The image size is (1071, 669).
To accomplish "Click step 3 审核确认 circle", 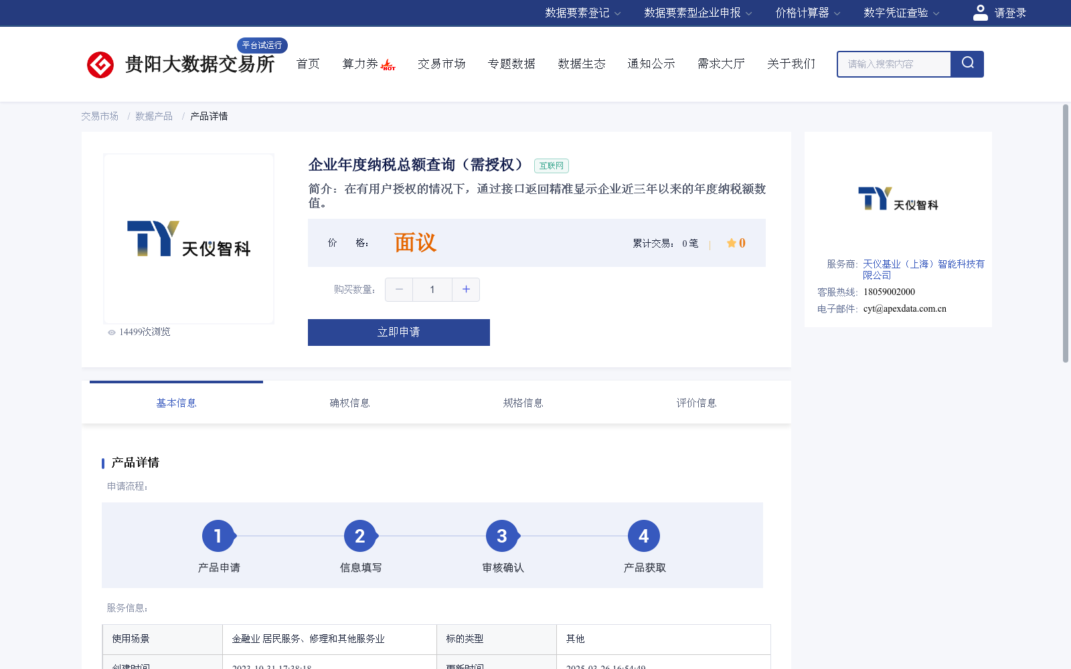I will (502, 536).
